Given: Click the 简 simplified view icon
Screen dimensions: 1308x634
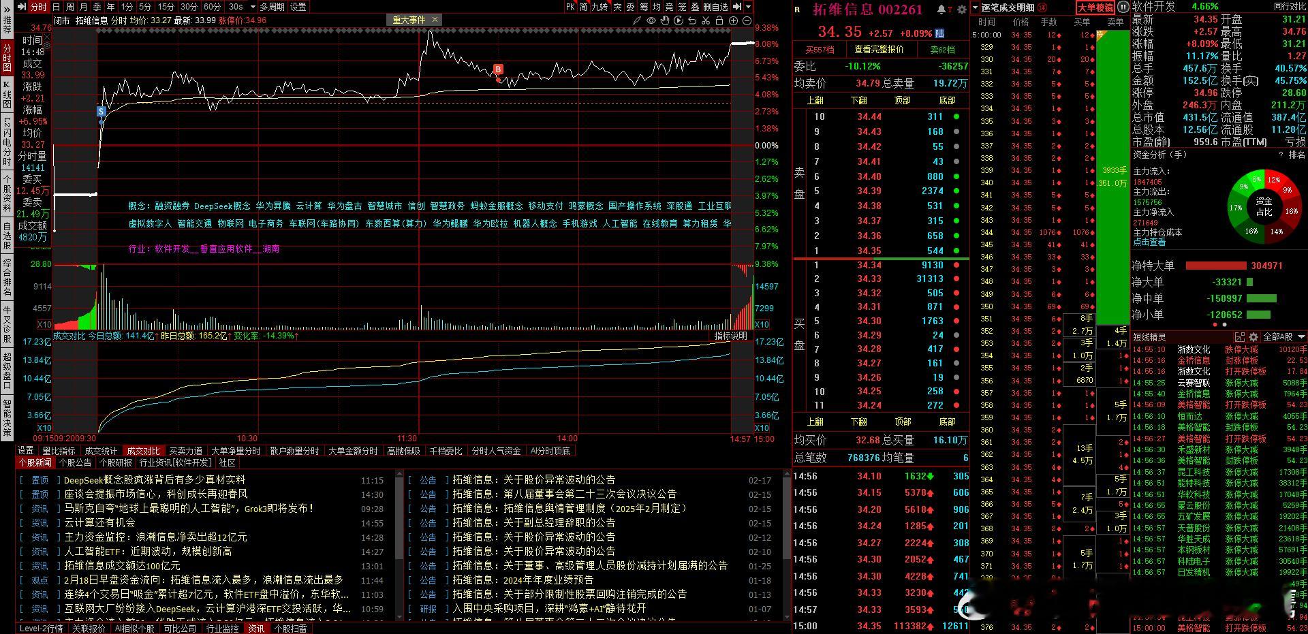Looking at the screenshot, I should 584,7.
